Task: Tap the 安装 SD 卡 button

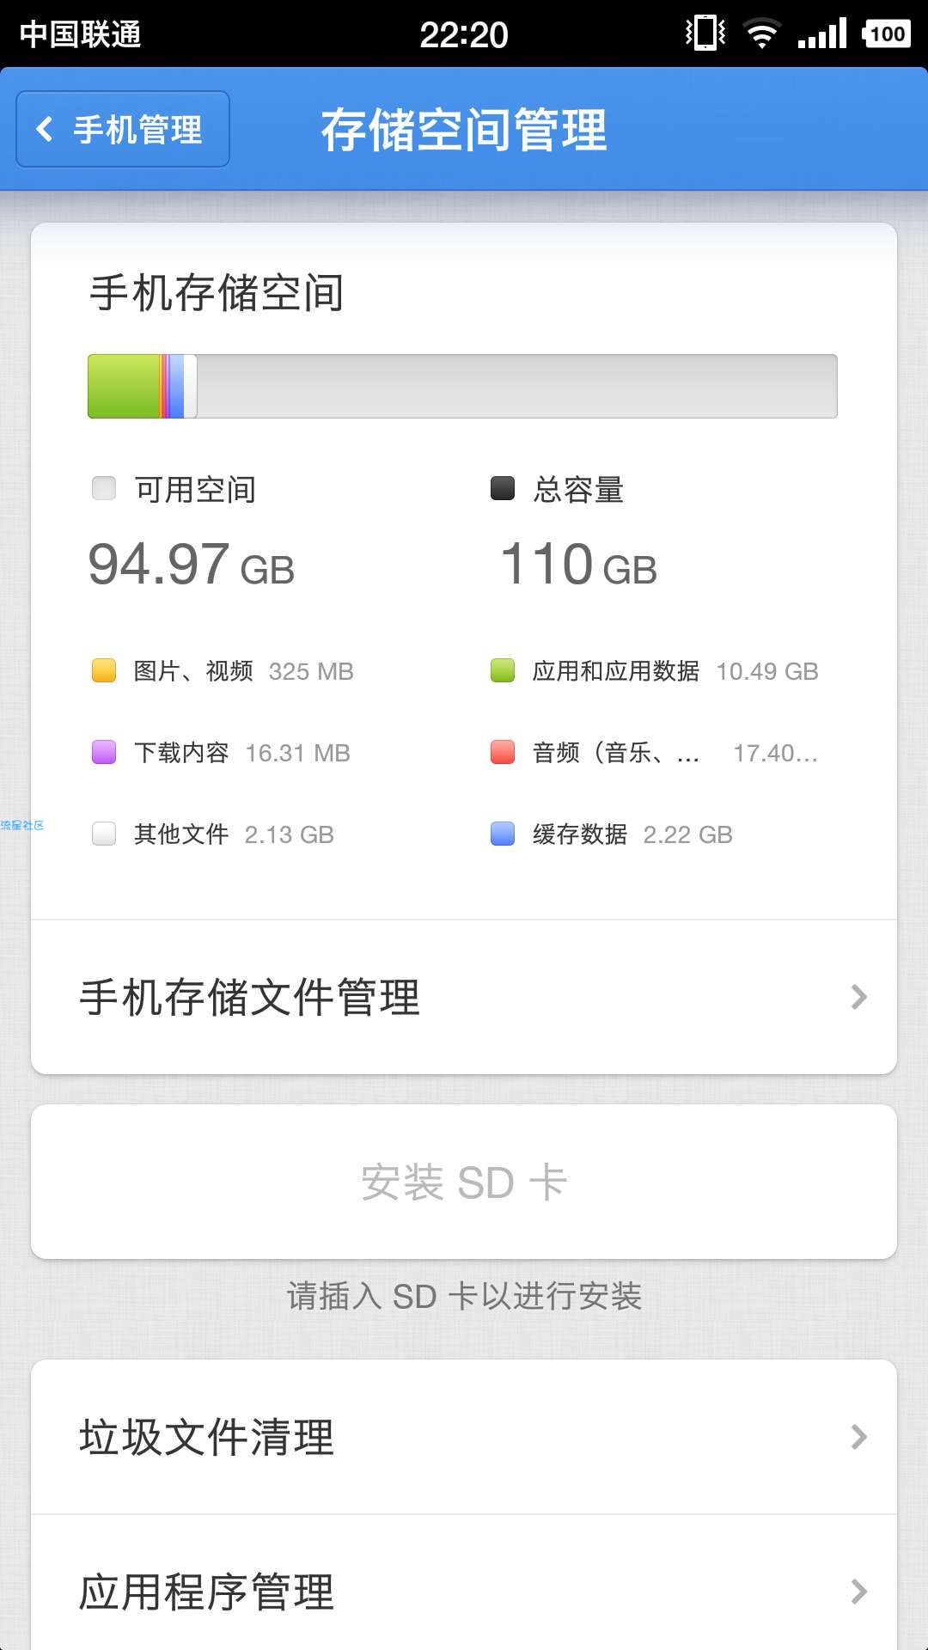Action: 464,1182
